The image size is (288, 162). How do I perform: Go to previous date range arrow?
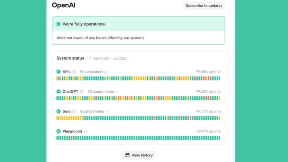click(x=90, y=58)
